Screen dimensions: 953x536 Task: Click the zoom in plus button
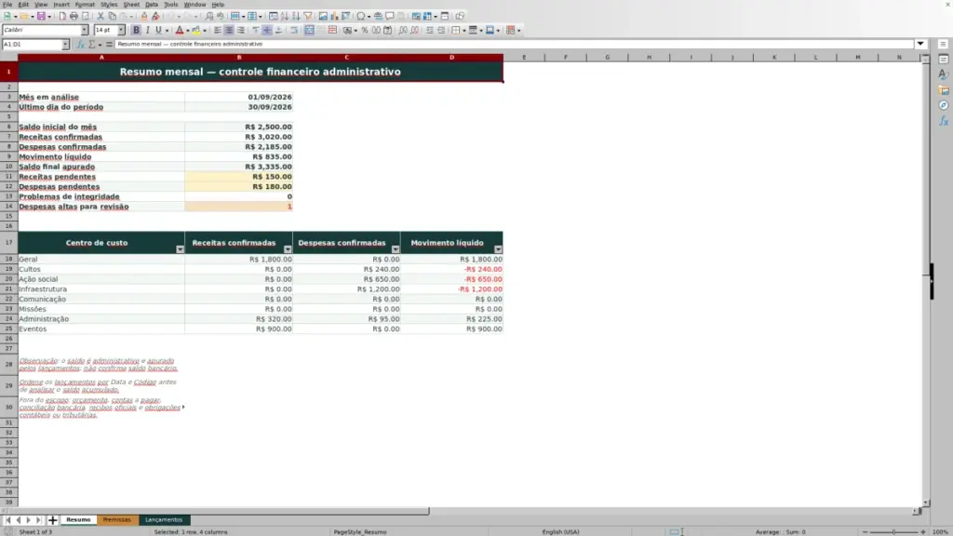tap(923, 532)
